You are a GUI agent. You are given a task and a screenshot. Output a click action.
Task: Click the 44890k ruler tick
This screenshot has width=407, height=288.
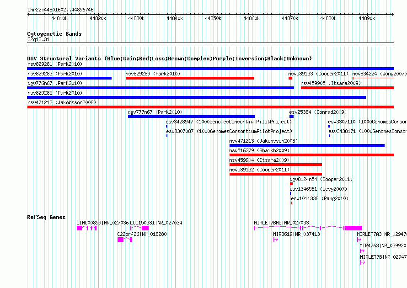[367, 18]
